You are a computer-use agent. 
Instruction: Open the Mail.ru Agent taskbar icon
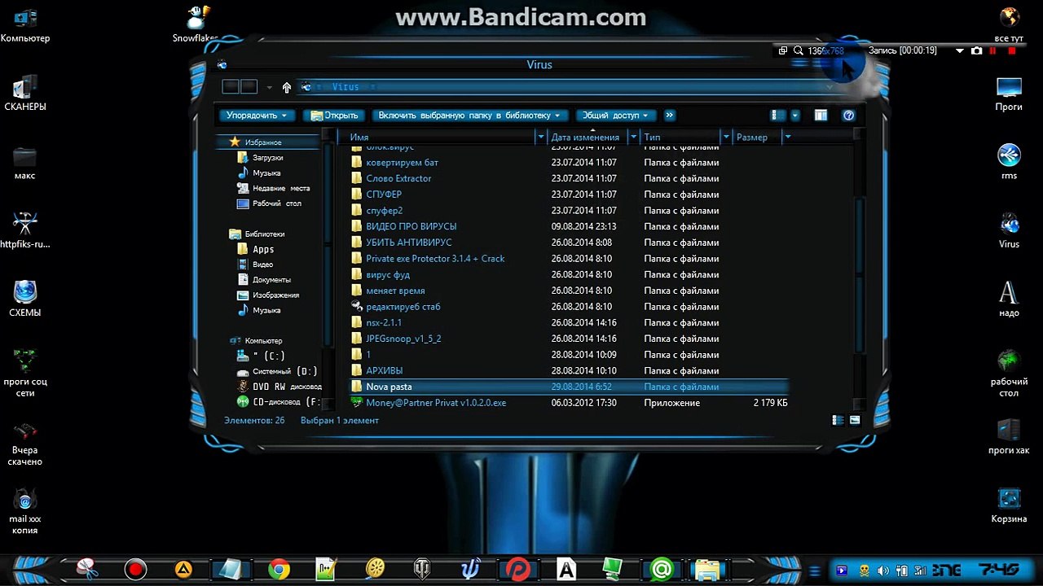click(x=661, y=569)
